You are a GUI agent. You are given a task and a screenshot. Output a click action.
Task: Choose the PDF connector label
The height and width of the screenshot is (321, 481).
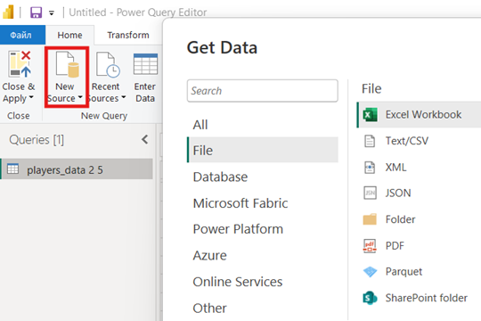[395, 246]
